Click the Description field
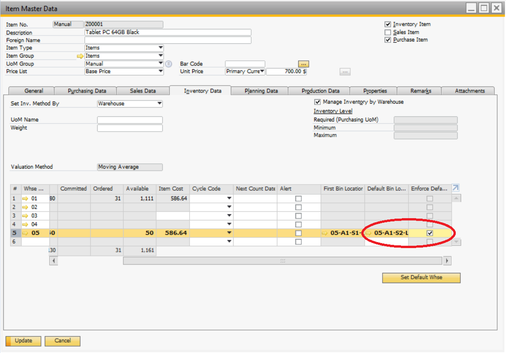This screenshot has height=353, width=506. (x=168, y=32)
